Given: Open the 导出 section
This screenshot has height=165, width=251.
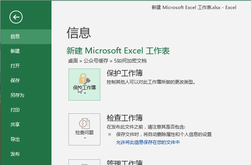Looking at the screenshot, I should pos(26,139).
